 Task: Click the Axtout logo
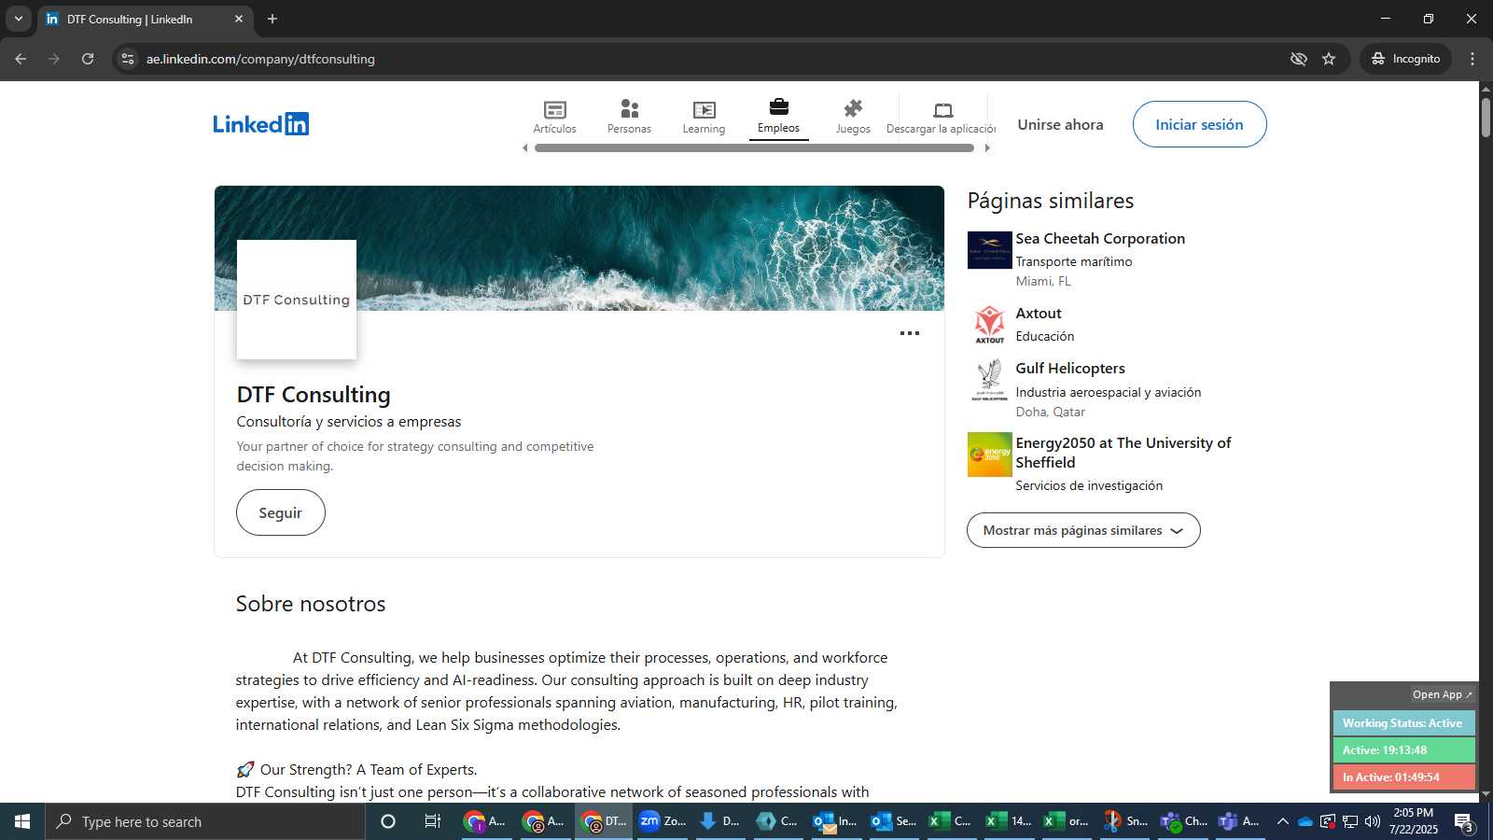click(990, 324)
